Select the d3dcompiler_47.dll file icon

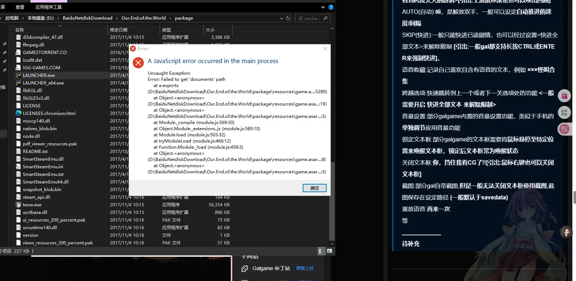tap(19, 37)
